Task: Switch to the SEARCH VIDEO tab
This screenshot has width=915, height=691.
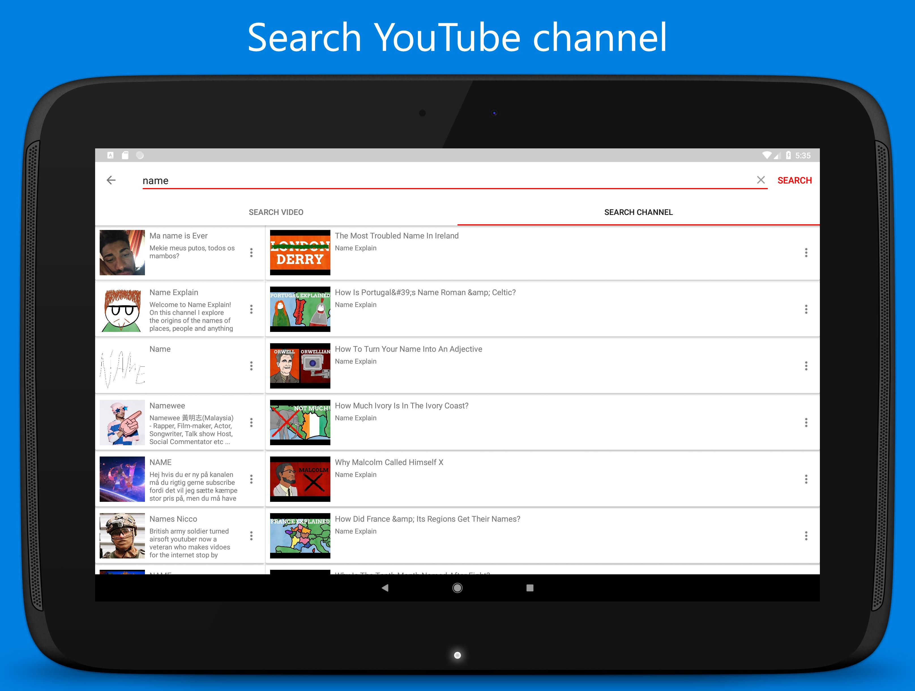Action: (x=276, y=212)
